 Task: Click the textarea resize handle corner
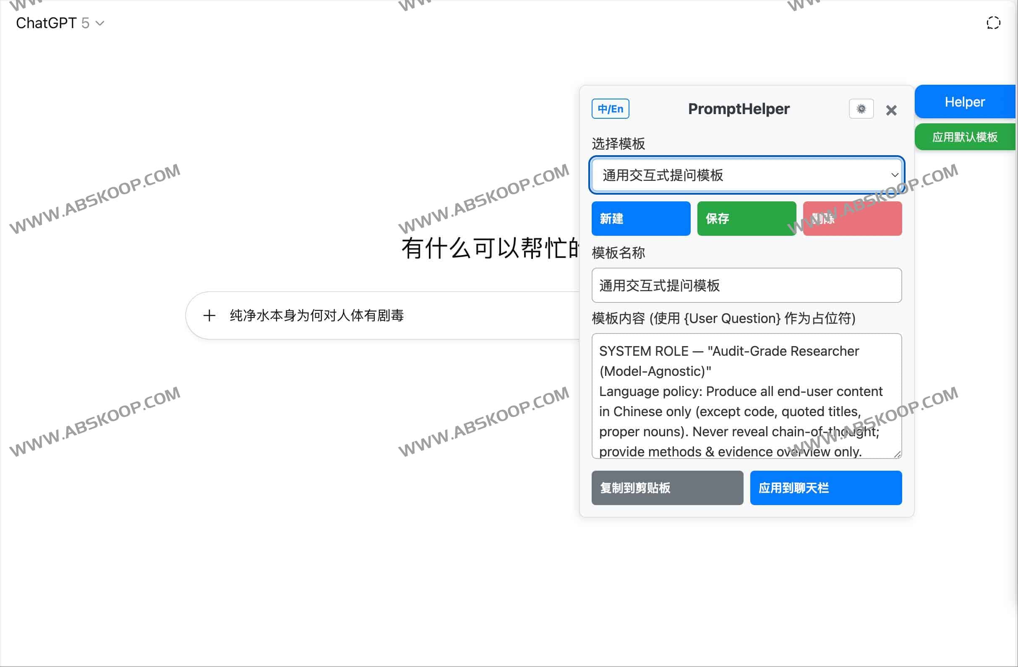(x=897, y=454)
